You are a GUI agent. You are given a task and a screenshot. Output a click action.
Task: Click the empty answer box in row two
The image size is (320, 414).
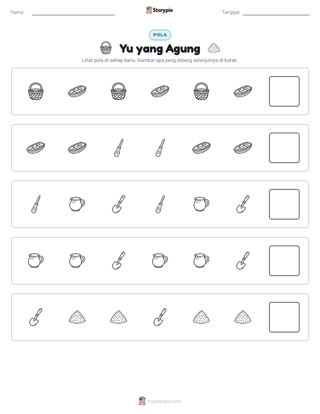click(284, 148)
